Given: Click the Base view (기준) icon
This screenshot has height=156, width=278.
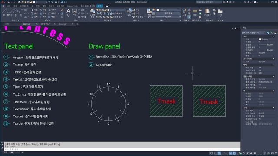Looking at the screenshot, I should coord(220,13).
